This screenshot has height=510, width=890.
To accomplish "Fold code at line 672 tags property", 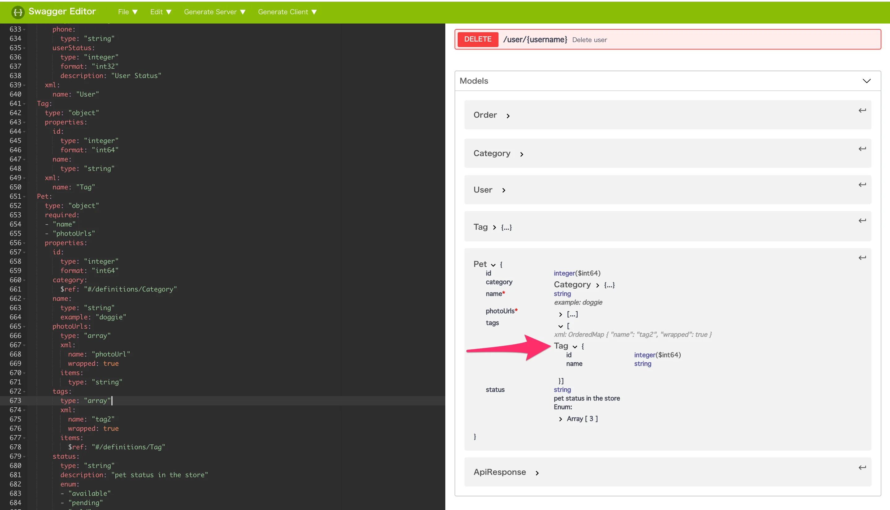I will coord(24,391).
